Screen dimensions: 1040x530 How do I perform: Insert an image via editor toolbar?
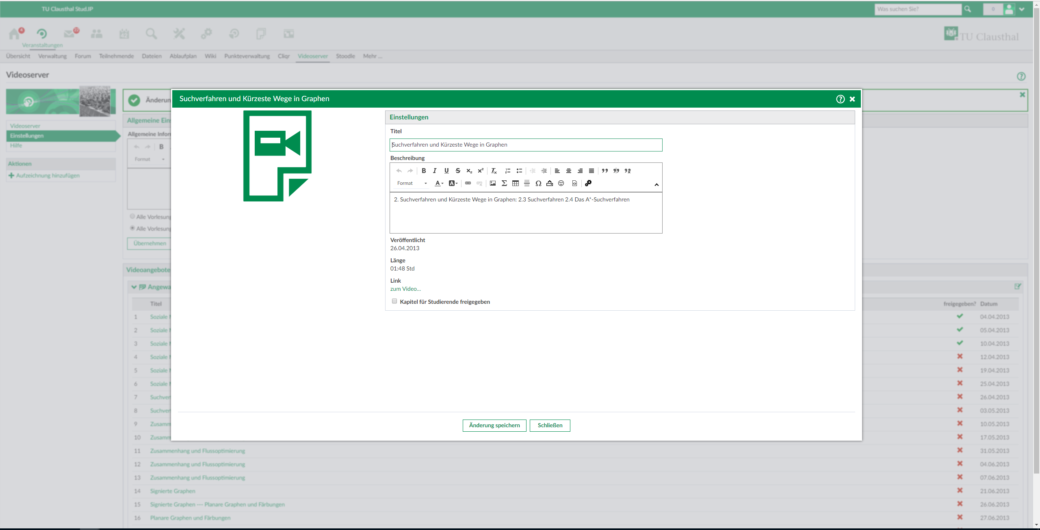[493, 183]
